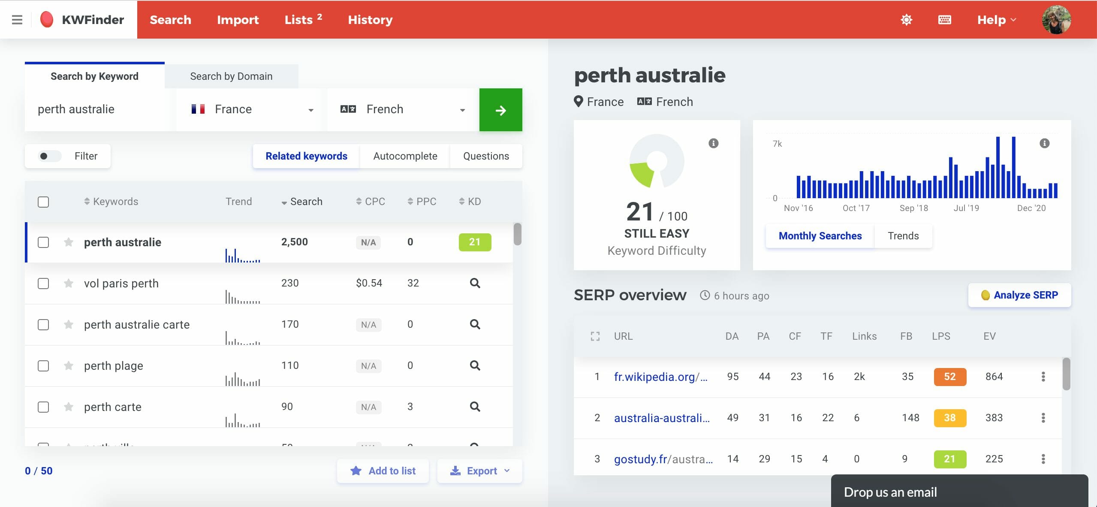Expand SERP table fullscreen icon
Image resolution: width=1097 pixels, height=507 pixels.
[x=595, y=336]
